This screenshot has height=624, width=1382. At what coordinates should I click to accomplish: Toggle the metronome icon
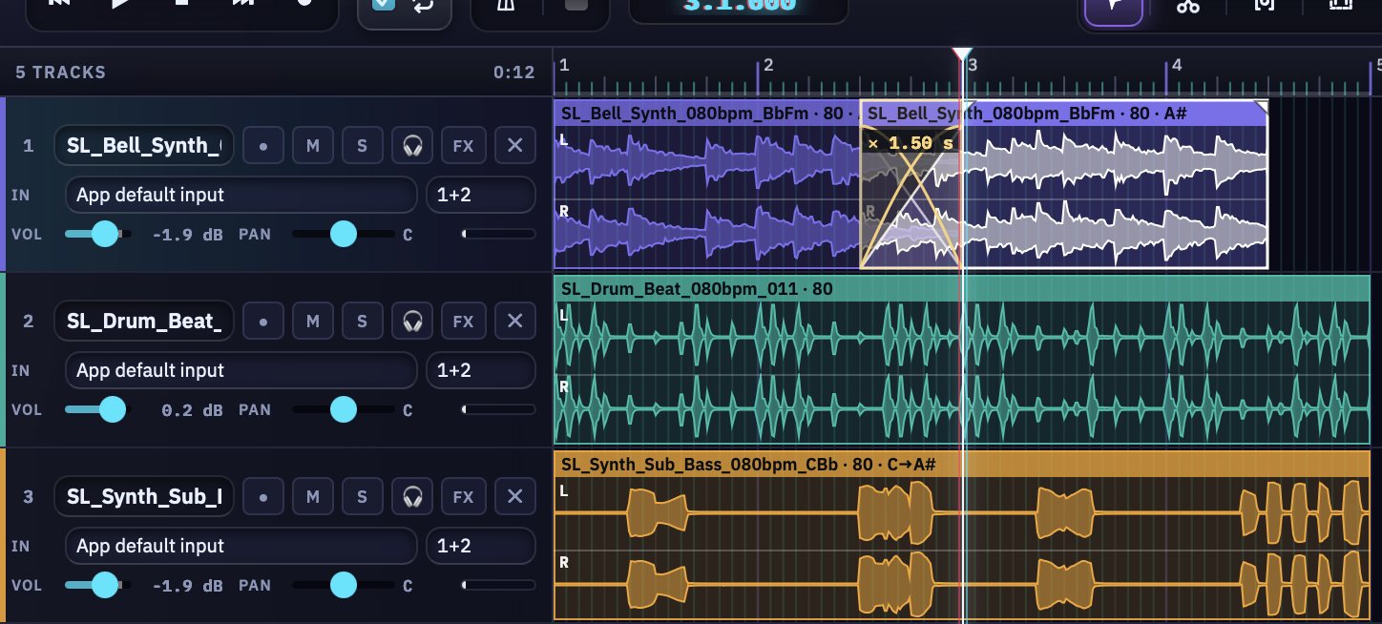(507, 8)
